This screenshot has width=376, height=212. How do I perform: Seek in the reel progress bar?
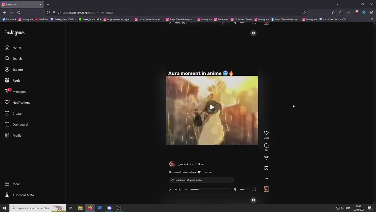[210, 189]
